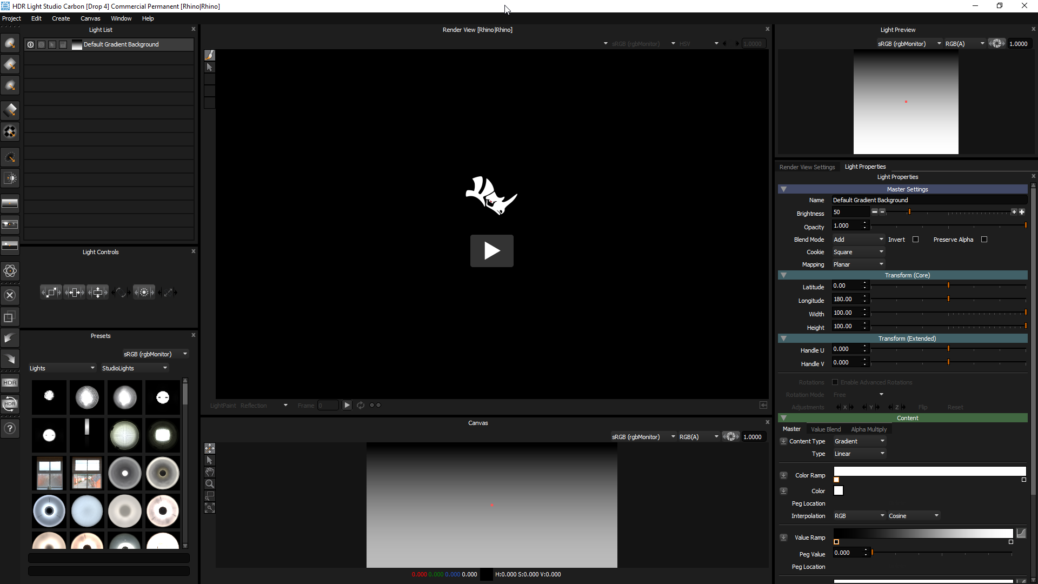
Task: Click the Brightness slider track
Action: (948, 212)
